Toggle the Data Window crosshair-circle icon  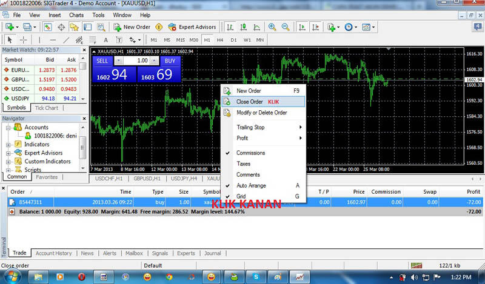point(61,27)
